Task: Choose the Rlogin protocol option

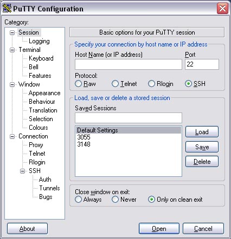Action: [151, 84]
